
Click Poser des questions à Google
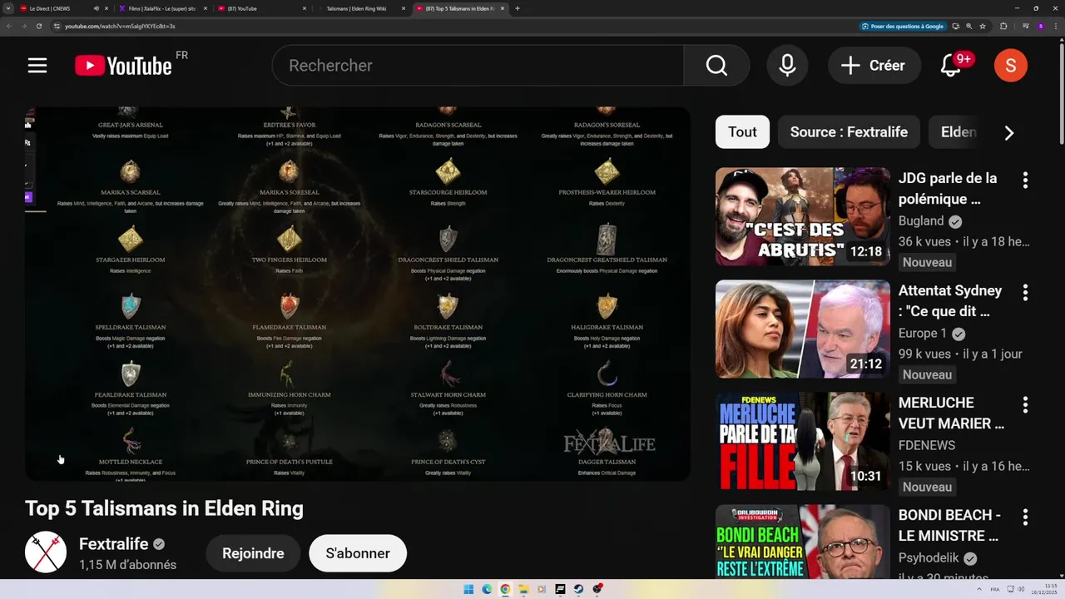(x=903, y=26)
